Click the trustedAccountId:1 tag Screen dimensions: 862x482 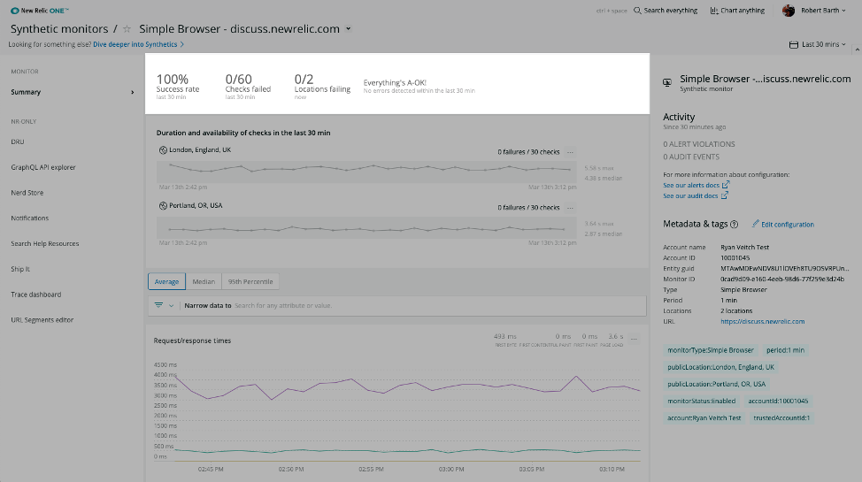point(781,418)
